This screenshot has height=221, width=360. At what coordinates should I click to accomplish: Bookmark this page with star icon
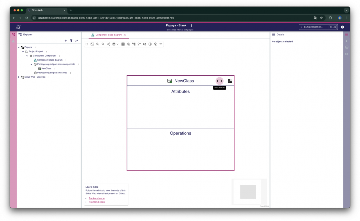[x=321, y=18]
